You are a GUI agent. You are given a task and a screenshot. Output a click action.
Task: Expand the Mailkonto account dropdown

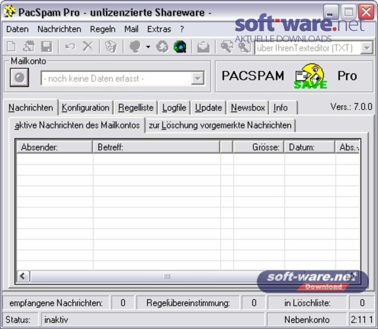tap(198, 78)
